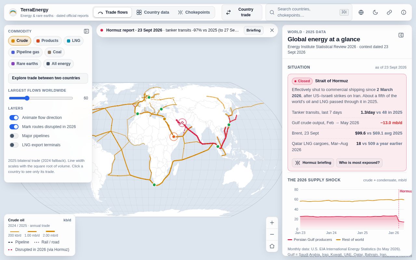Screen dimensions: 416x260
Task: Click the Strait of Hormuz disruption marker
Action: coord(182,123)
